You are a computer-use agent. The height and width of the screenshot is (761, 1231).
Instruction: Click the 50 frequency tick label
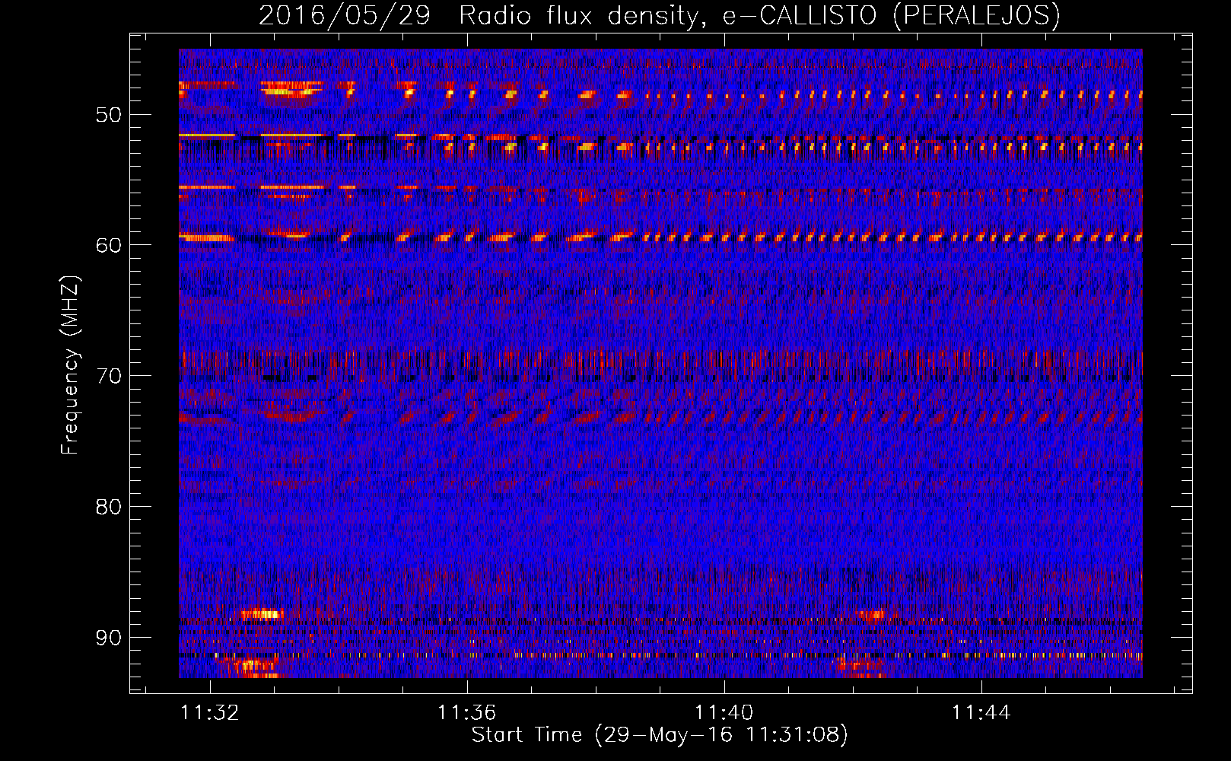108,115
